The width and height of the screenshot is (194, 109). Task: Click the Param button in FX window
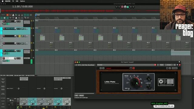pyautogui.click(x=162, y=65)
